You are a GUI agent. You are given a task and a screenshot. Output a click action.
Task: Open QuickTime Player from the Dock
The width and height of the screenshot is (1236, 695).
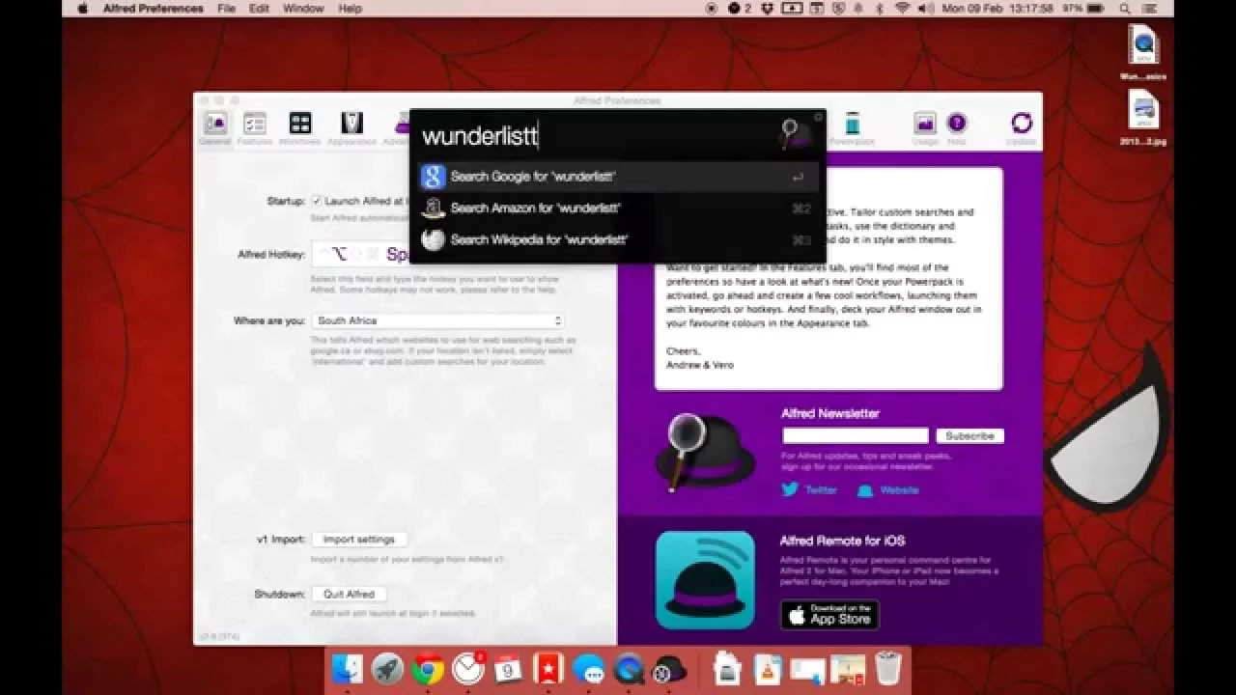[x=629, y=669]
